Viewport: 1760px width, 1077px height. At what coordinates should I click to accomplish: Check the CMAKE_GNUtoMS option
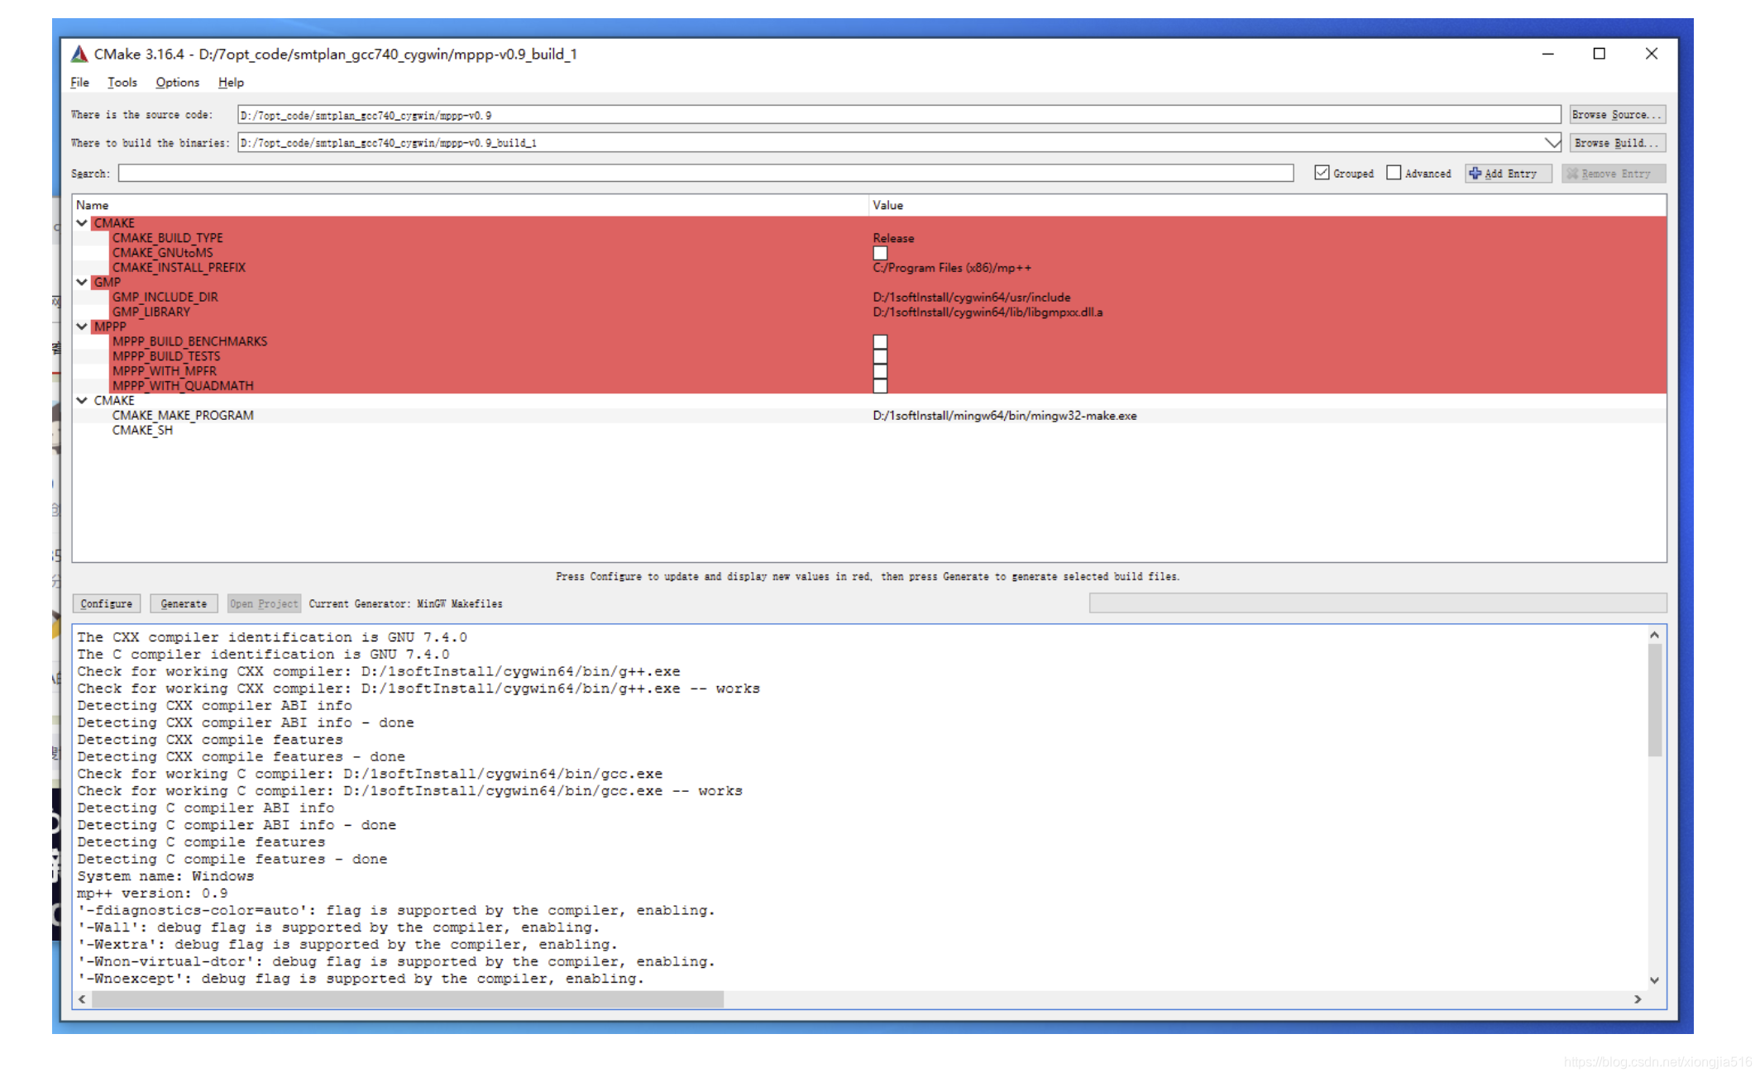[880, 253]
